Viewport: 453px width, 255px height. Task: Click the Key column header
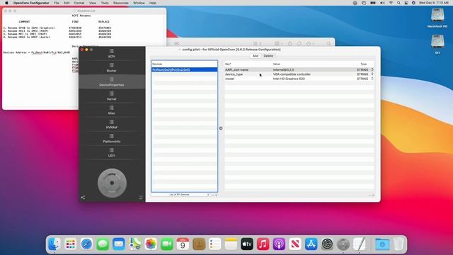click(x=248, y=64)
